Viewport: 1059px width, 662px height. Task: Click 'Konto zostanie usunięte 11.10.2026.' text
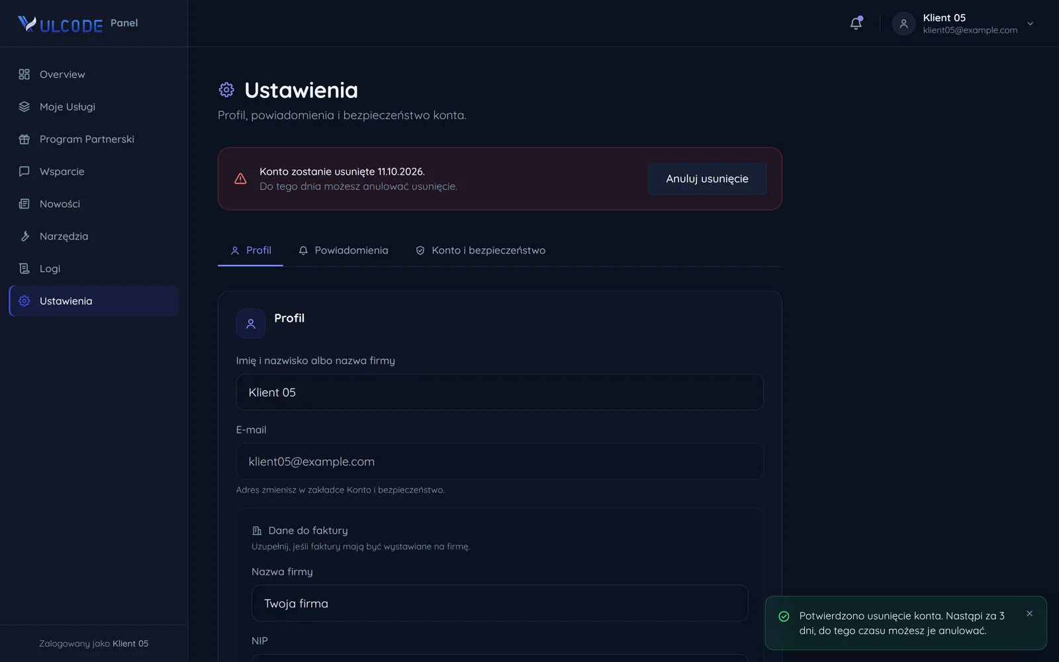(x=342, y=171)
